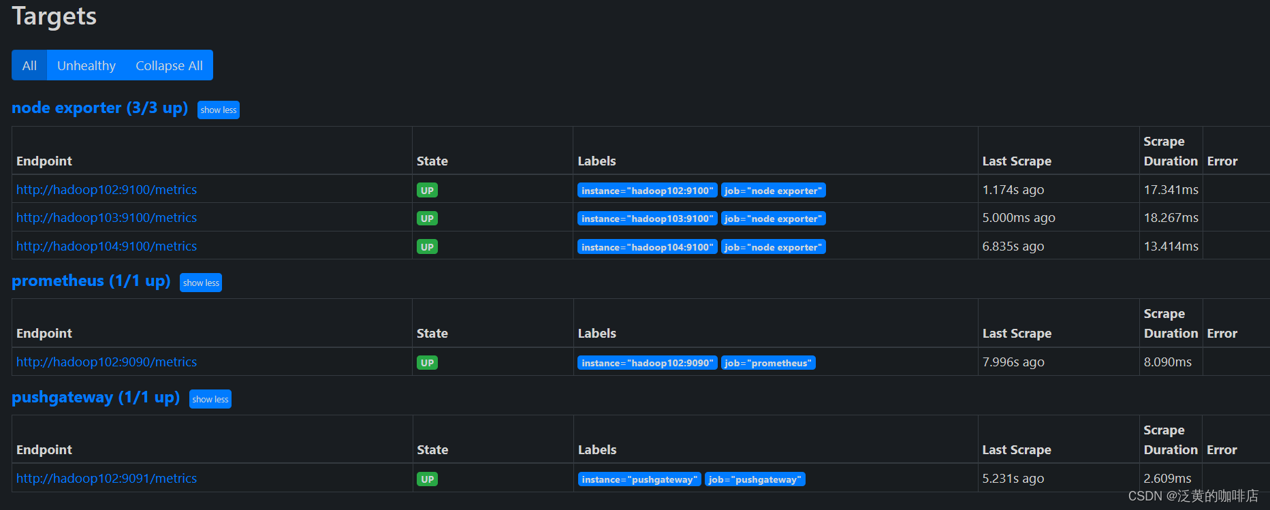Click UP badge for hadoop102:9090
1270x510 pixels.
pyautogui.click(x=427, y=363)
